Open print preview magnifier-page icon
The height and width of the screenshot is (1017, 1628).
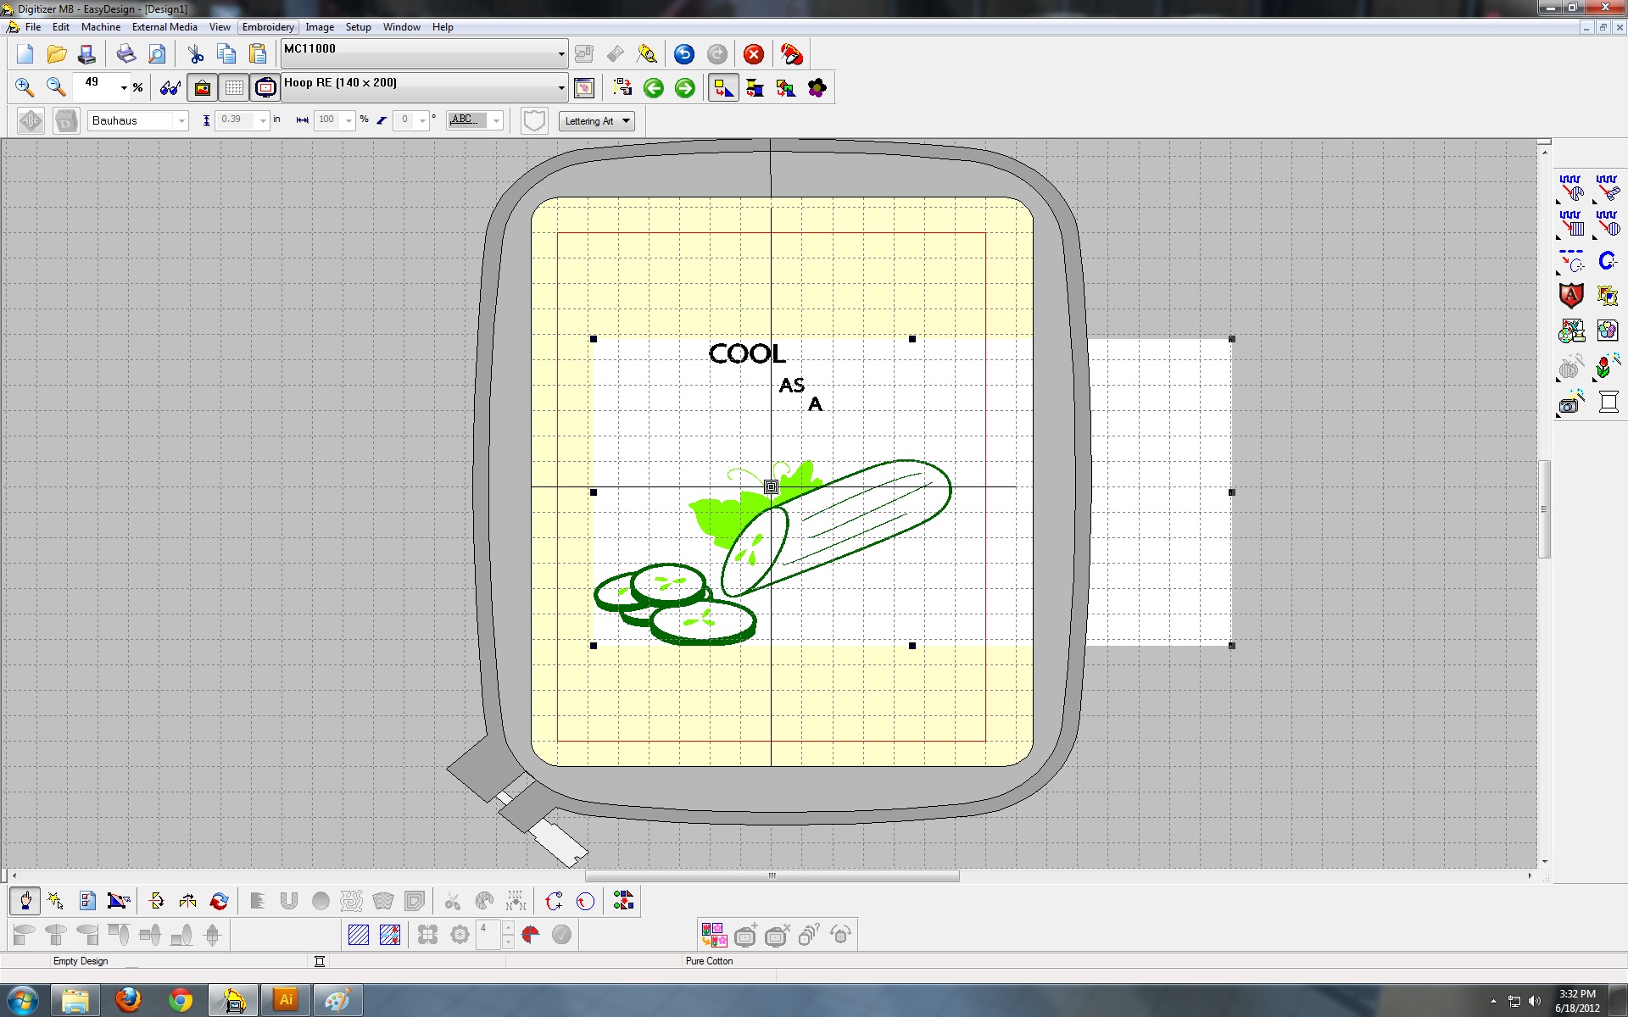point(157,55)
